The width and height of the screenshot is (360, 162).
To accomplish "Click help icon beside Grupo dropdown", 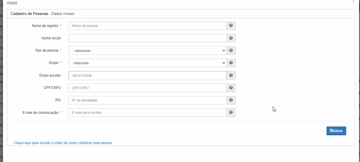I will [x=231, y=63].
